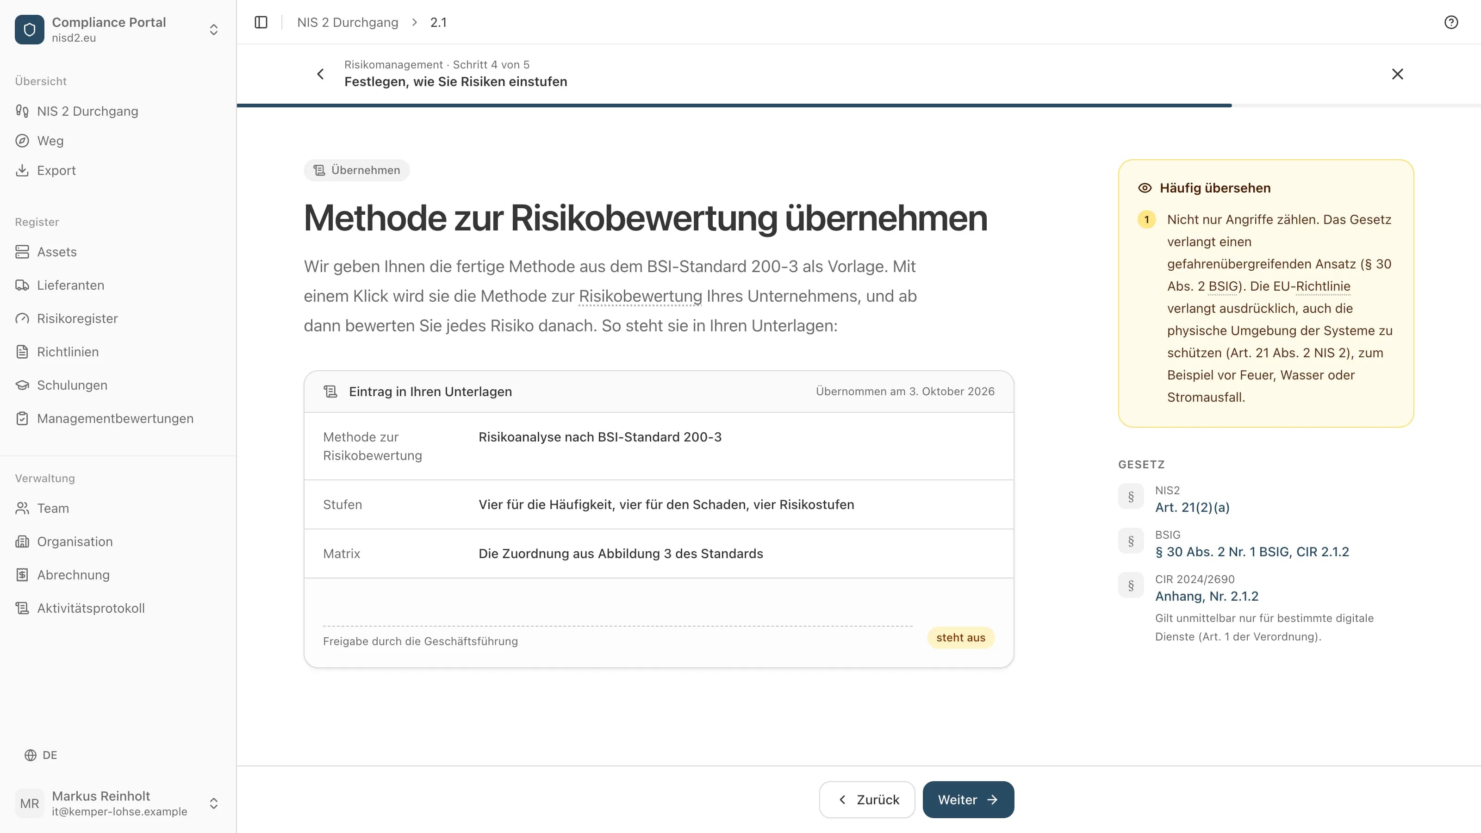Click the Übernehmen badge
The width and height of the screenshot is (1481, 833).
[x=356, y=170]
